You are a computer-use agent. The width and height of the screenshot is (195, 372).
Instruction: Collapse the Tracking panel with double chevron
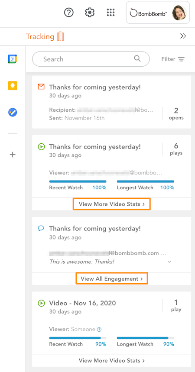click(x=183, y=36)
